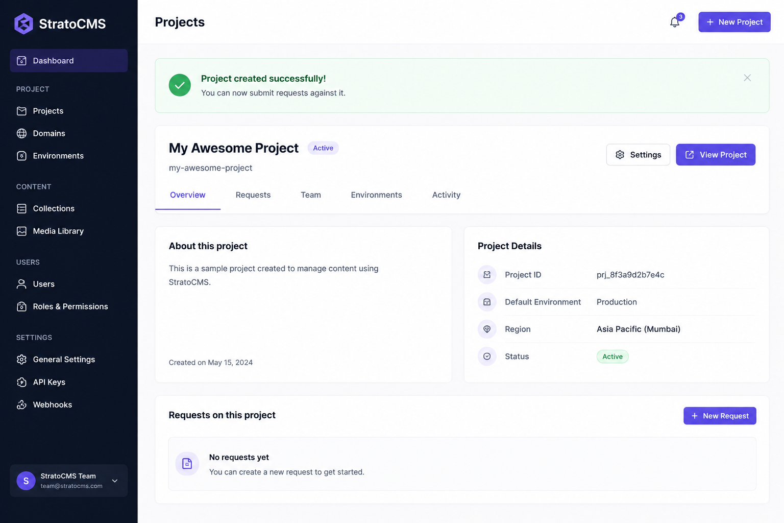The width and height of the screenshot is (784, 523).
Task: Click the No requests document icon
Action: pyautogui.click(x=187, y=464)
